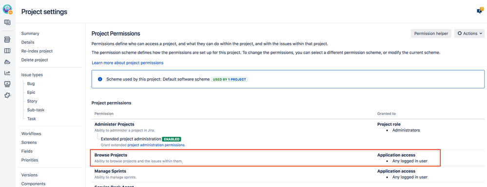Screen dimensions: 487x187
Task: Open Delete project in sidebar
Action: pyautogui.click(x=35, y=60)
